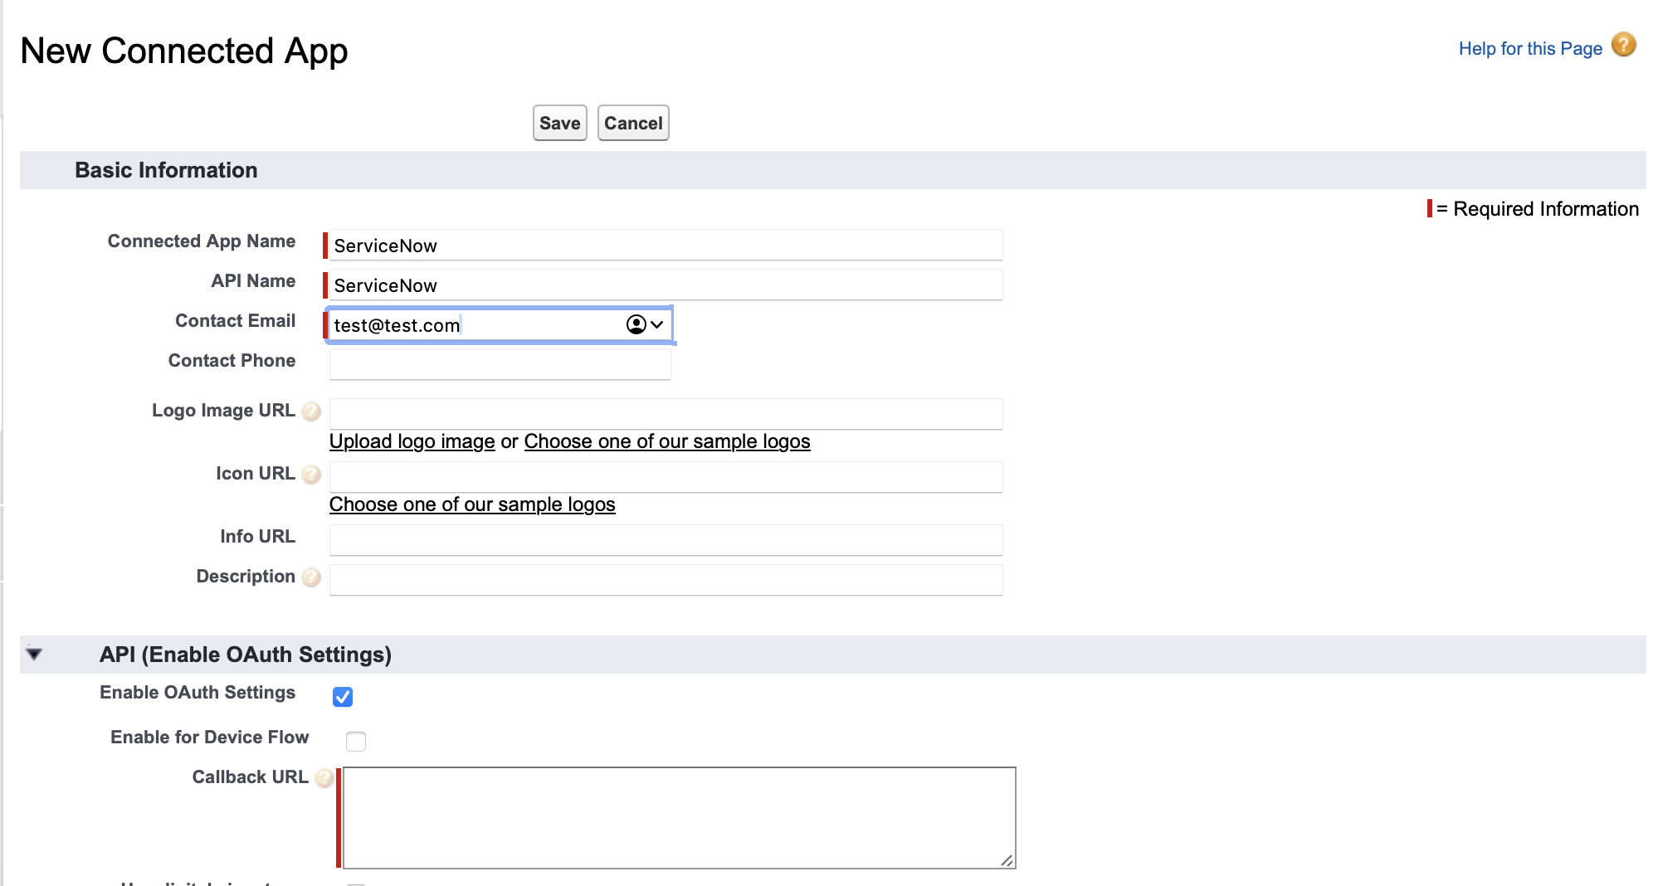Click the orange help icon near Help for this Page
Image resolution: width=1663 pixels, height=886 pixels.
point(1623,46)
